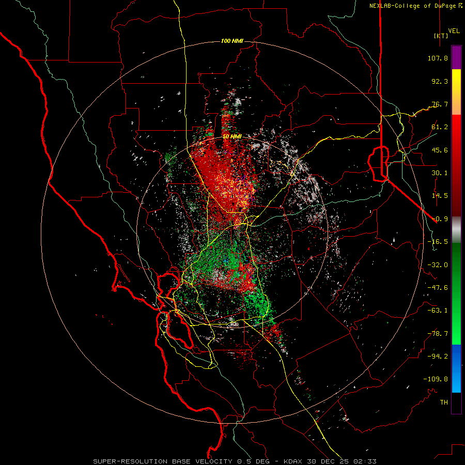Select the -63.1 legend value
The height and width of the screenshot is (465, 465).
pos(438,311)
